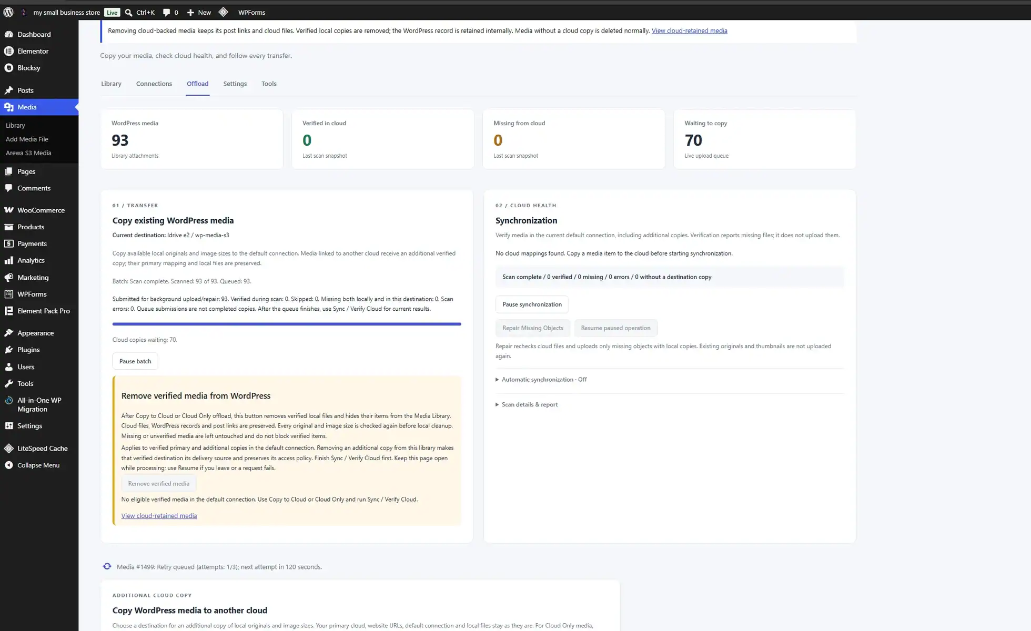Screen dimensions: 1031x631
Task: Click the retry sync icon beside Media #1499
Action: 107,566
